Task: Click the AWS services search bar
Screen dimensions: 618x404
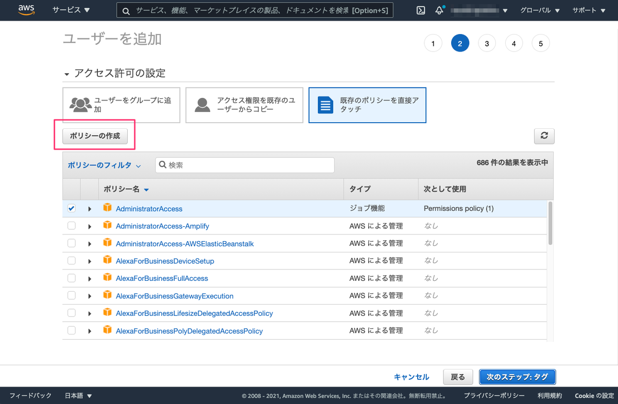Action: tap(255, 10)
